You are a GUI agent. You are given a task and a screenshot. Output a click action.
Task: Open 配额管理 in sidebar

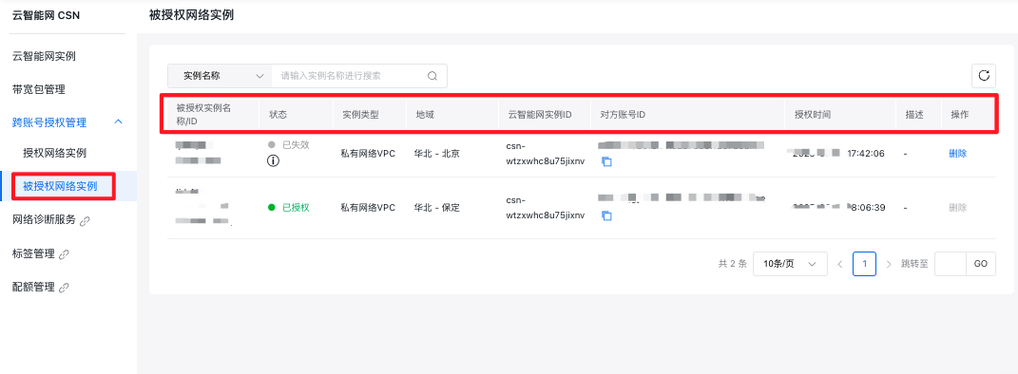pyautogui.click(x=34, y=287)
